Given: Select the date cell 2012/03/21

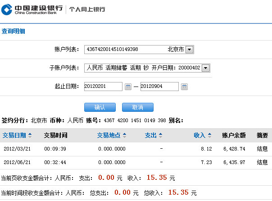Looking at the screenshot, I should point(17,149).
